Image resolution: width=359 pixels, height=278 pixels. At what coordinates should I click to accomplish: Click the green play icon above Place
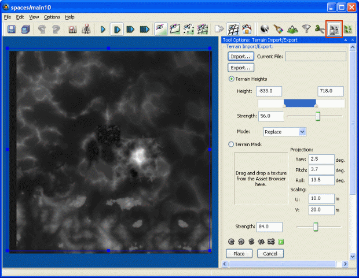coord(282,242)
